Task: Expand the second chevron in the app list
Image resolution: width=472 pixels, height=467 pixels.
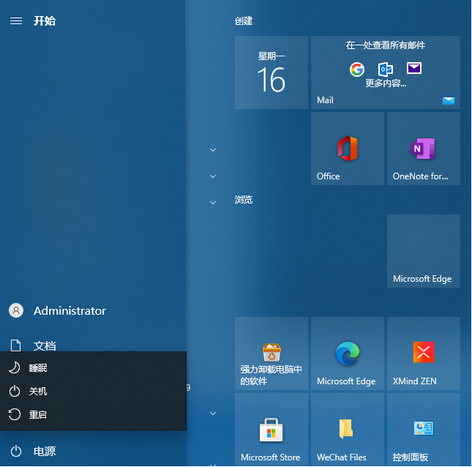Action: 213,176
